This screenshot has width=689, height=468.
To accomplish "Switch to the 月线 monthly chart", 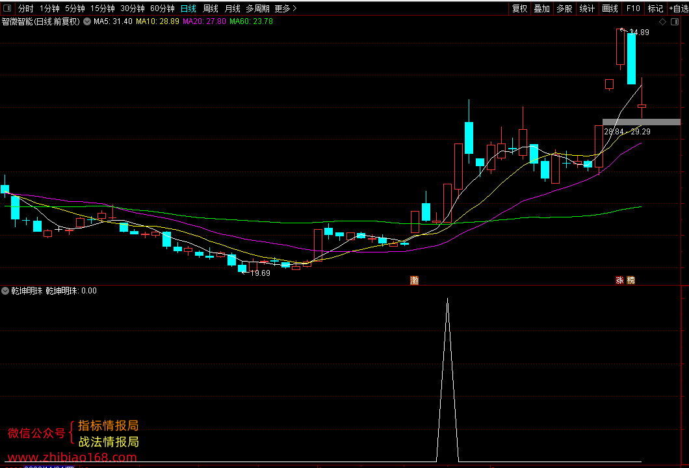I will [x=233, y=8].
